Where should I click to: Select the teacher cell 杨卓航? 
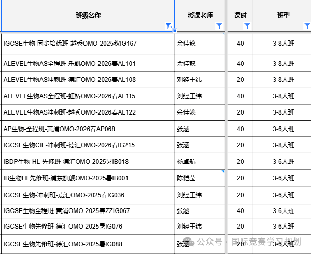pos(200,161)
